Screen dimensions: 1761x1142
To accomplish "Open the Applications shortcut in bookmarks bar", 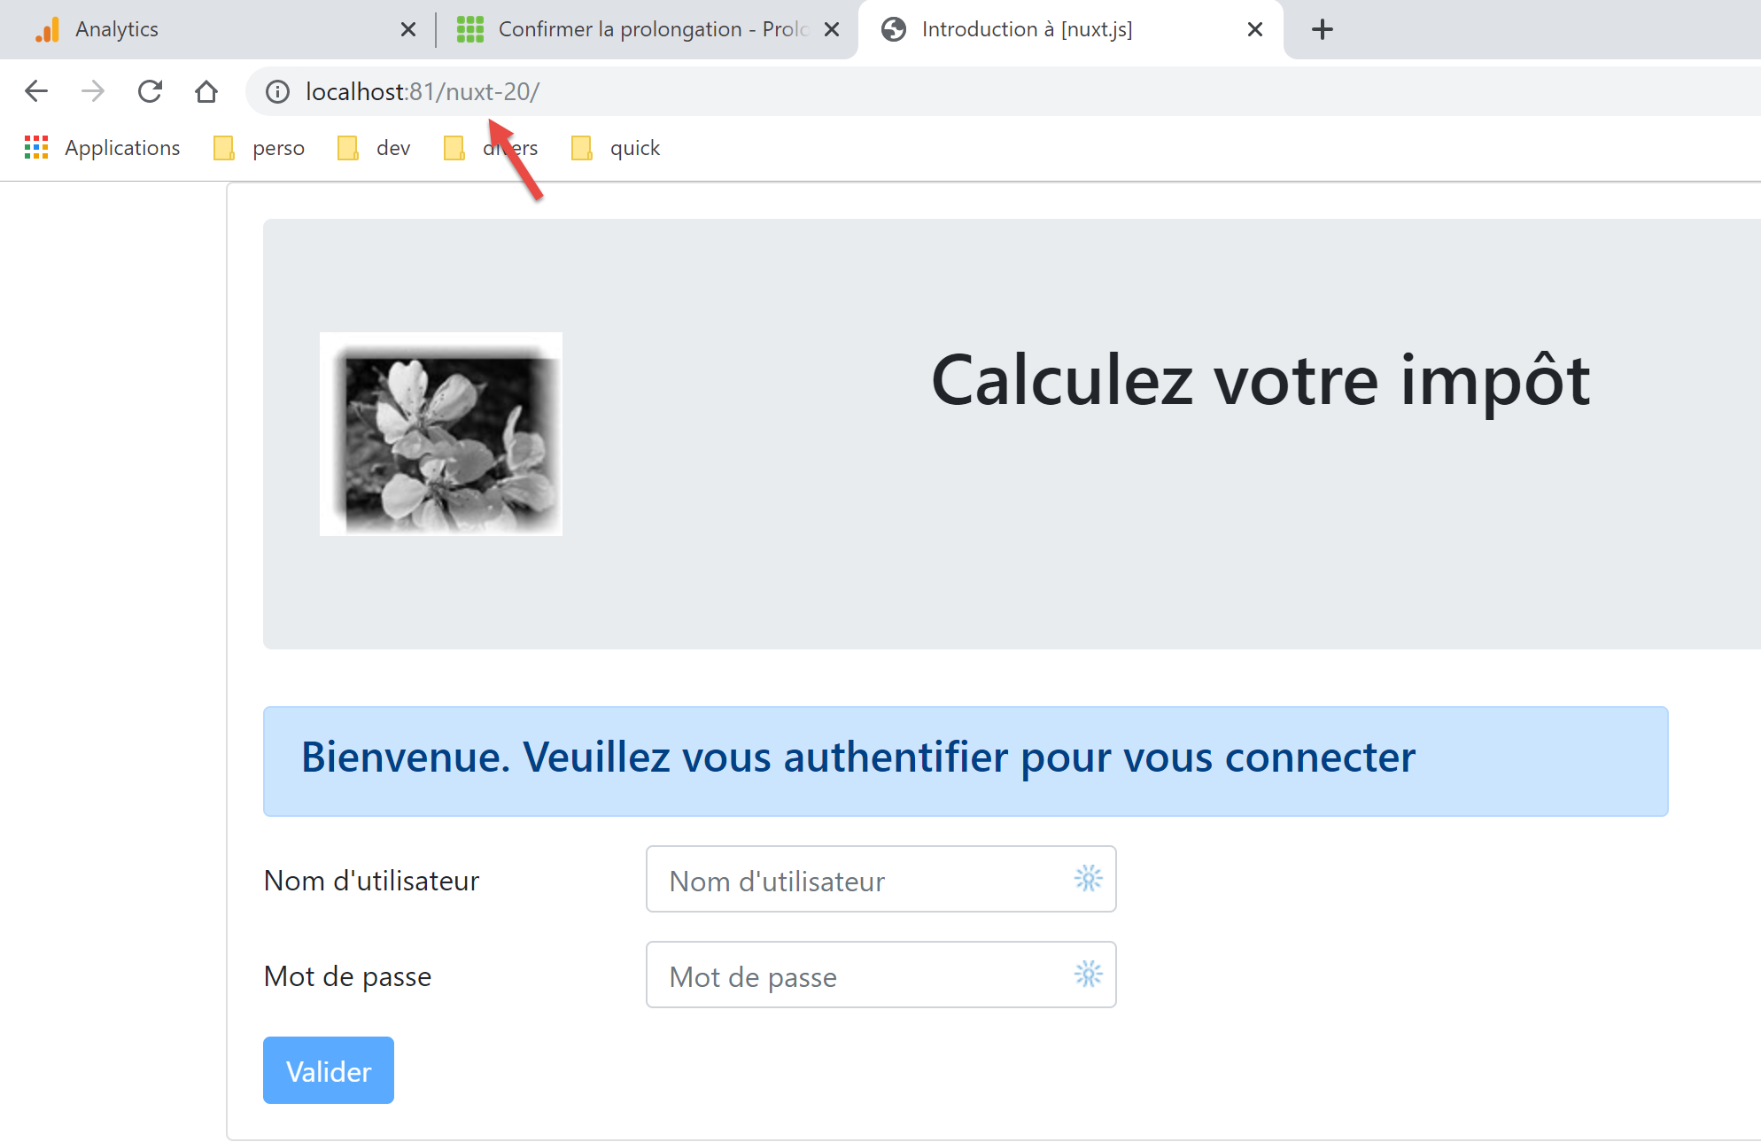I will pos(103,148).
